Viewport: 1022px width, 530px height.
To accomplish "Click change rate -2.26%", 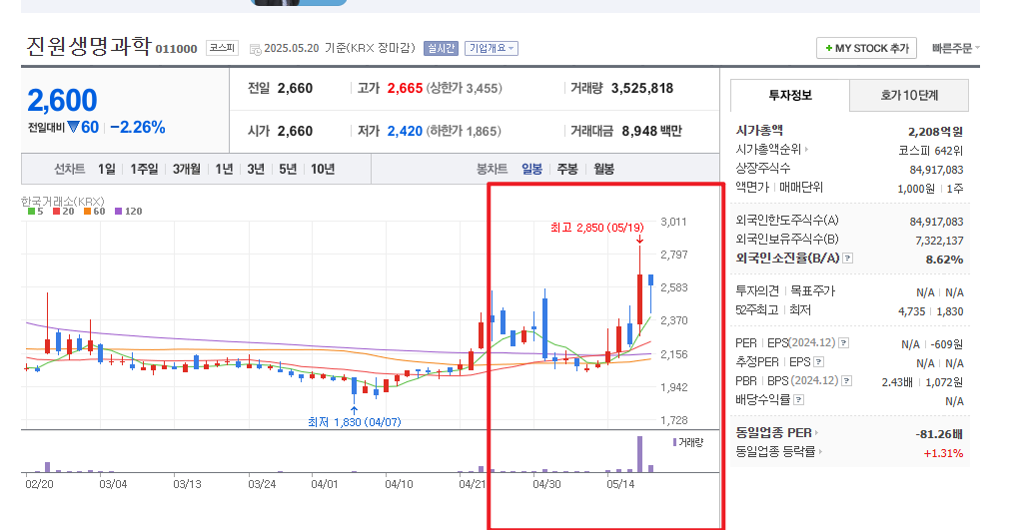I will point(138,127).
